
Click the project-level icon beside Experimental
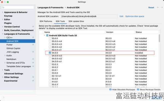click(x=33, y=81)
